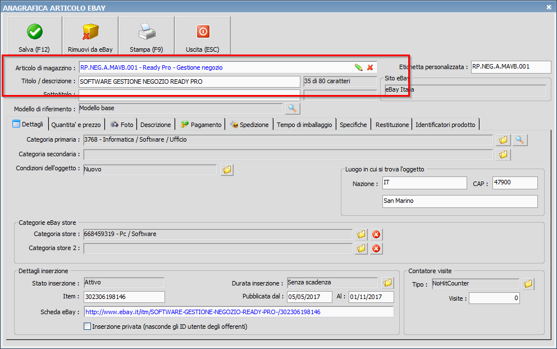Click red X icon in Articolo di magazzino
The height and width of the screenshot is (349, 557).
370,67
